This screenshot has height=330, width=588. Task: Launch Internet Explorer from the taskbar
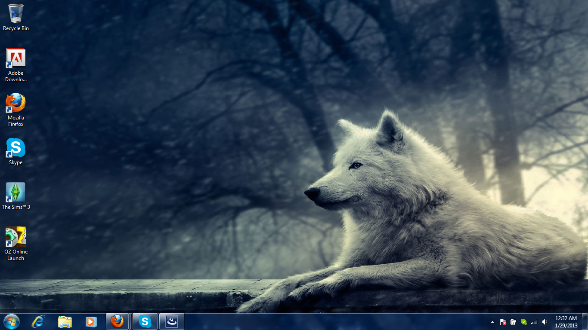point(38,321)
